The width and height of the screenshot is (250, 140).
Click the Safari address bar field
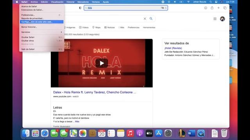[126, 8]
